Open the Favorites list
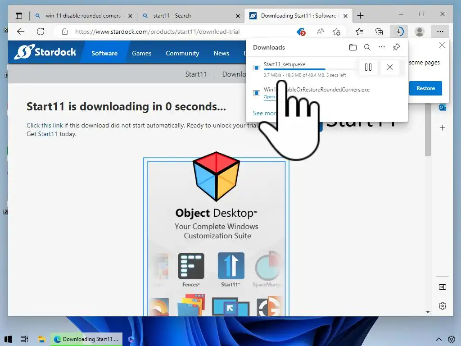 click(x=359, y=32)
